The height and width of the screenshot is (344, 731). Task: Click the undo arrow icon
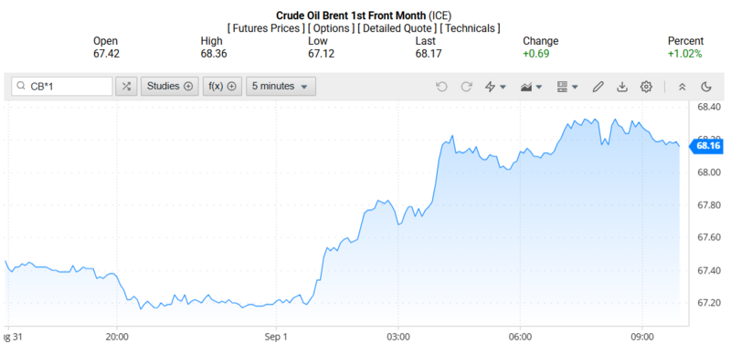(441, 87)
